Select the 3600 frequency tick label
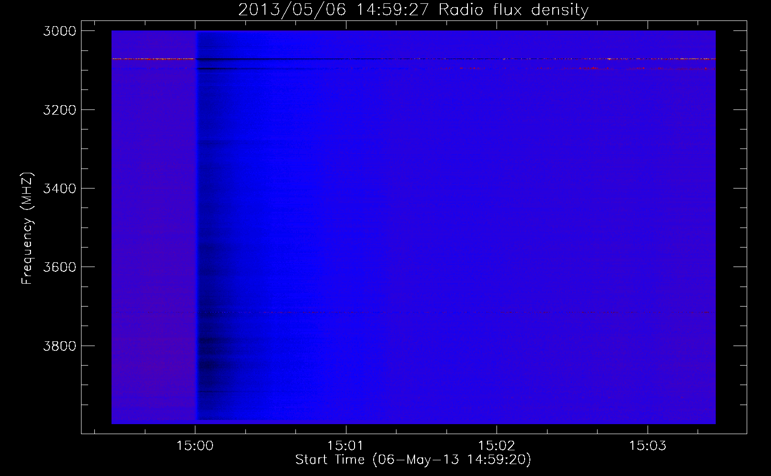This screenshot has height=476, width=771. (60, 267)
